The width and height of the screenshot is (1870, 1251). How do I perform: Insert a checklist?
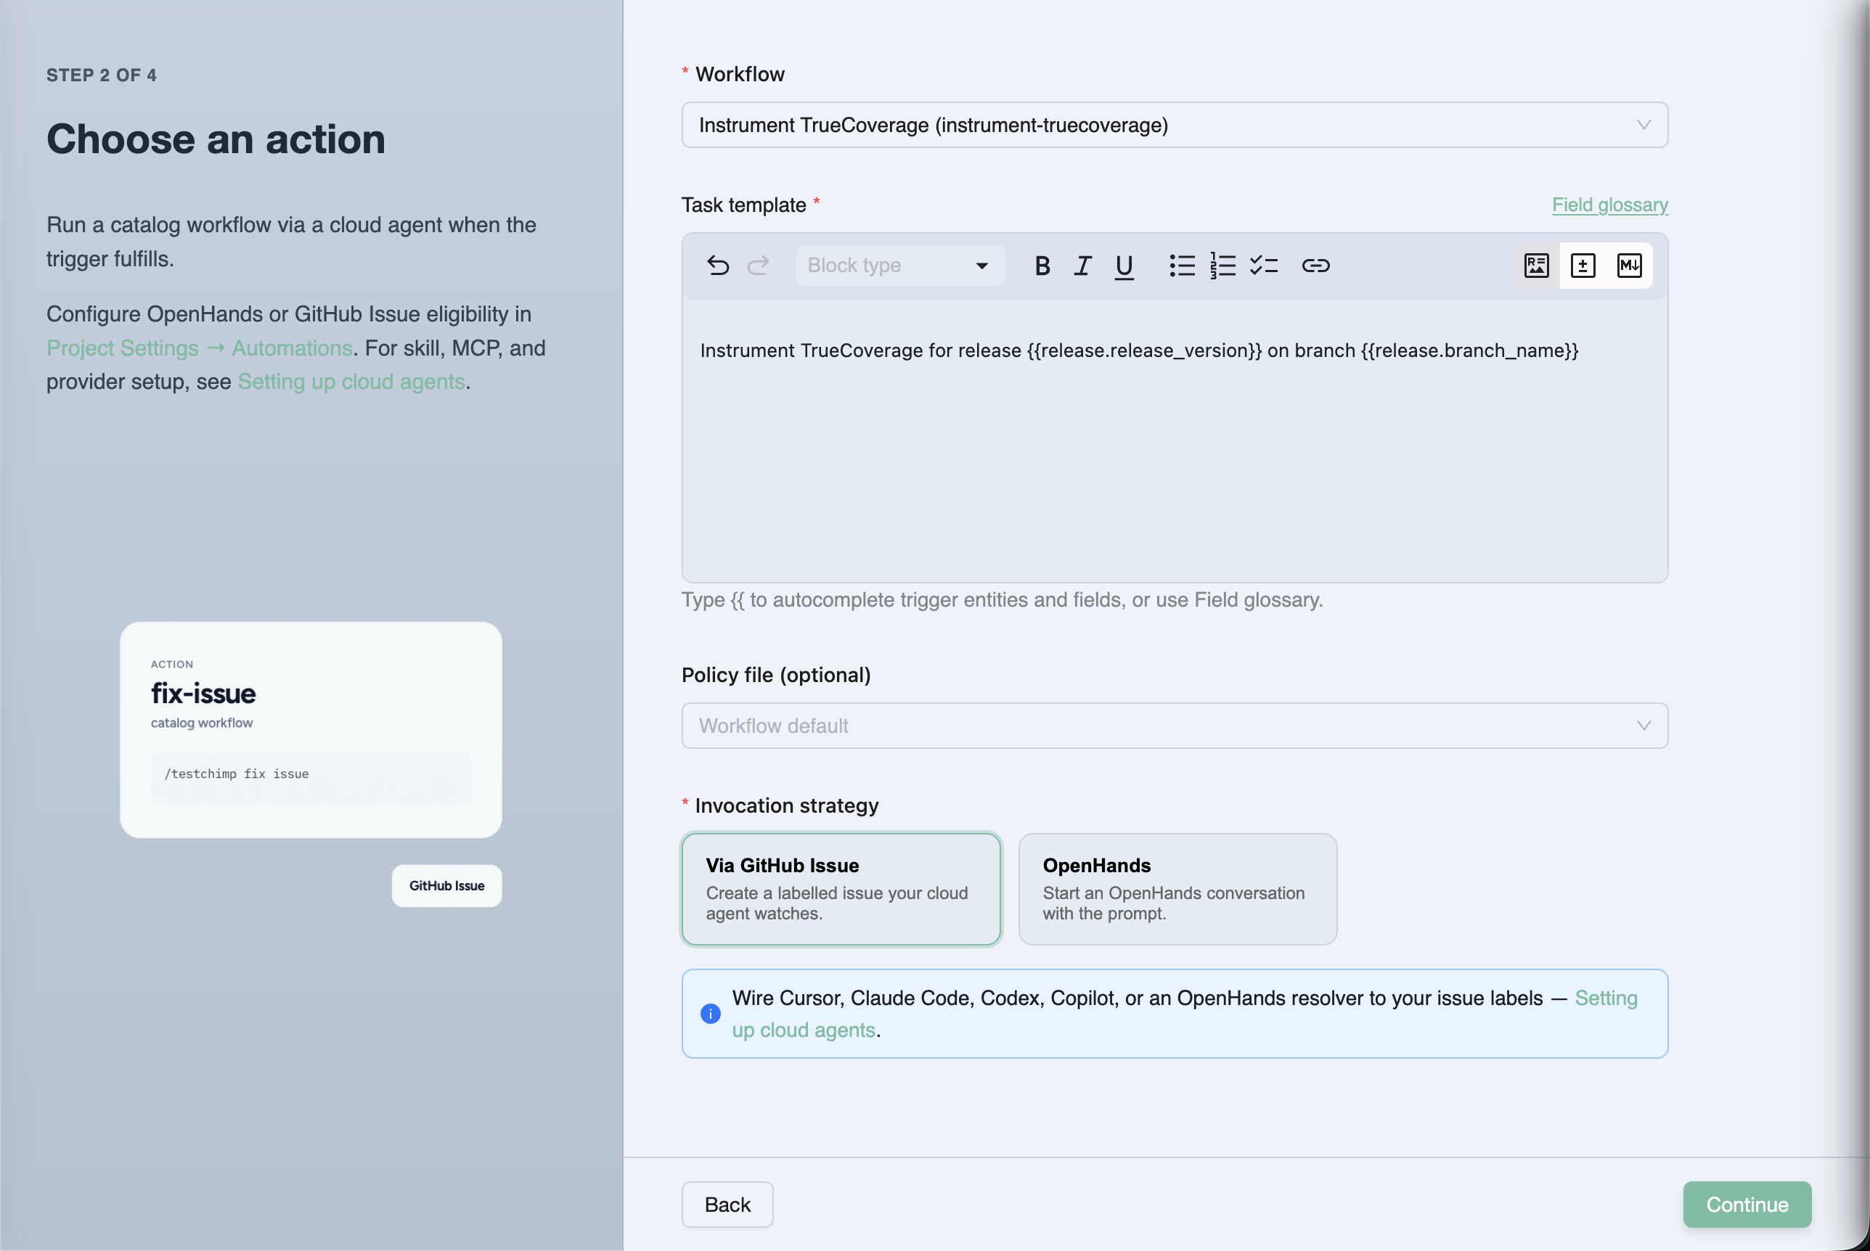pos(1263,266)
